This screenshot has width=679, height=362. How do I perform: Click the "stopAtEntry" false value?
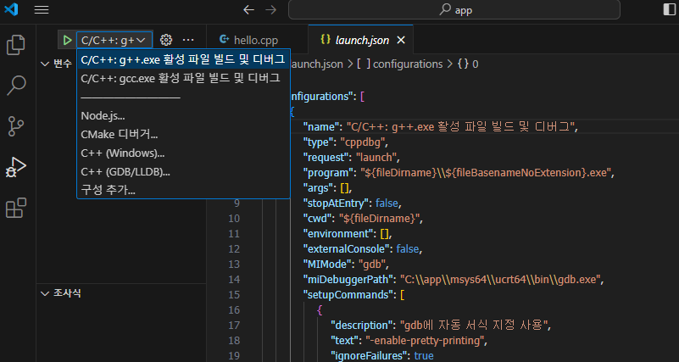pyautogui.click(x=387, y=203)
